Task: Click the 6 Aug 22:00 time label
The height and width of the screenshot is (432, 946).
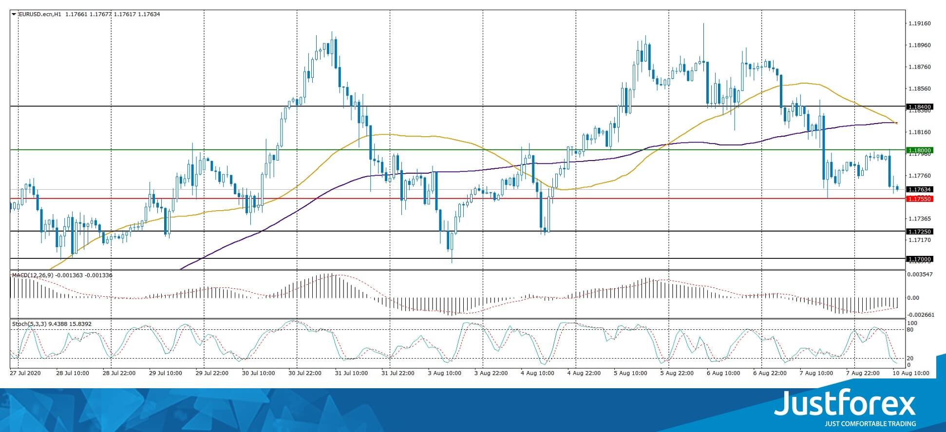Action: pyautogui.click(x=770, y=374)
